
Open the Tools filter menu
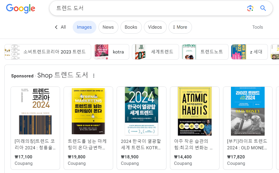click(x=258, y=27)
